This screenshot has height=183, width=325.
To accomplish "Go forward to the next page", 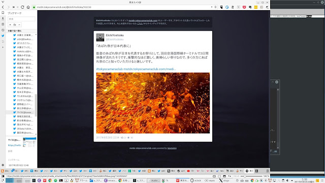I will (x=9, y=7).
